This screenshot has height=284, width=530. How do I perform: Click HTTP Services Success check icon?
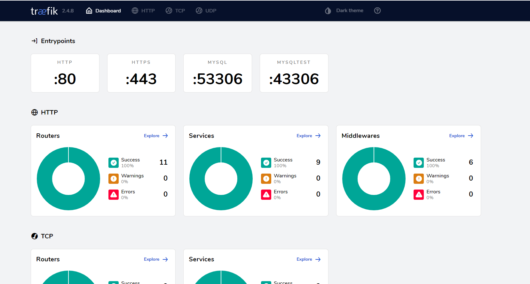(266, 163)
